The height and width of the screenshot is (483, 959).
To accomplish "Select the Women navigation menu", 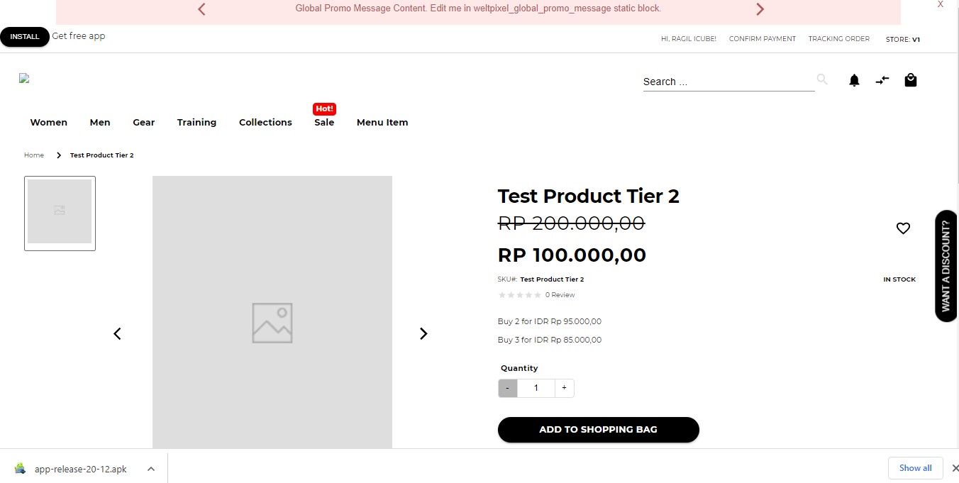I will [x=48, y=122].
